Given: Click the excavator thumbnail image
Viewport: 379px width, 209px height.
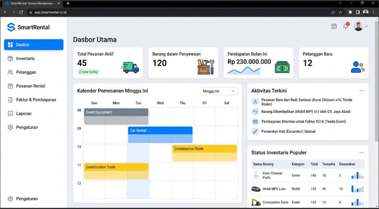Looking at the screenshot, I should [256, 202].
